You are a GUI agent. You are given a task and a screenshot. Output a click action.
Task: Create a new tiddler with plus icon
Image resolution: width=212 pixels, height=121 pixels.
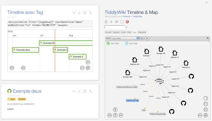111,22
